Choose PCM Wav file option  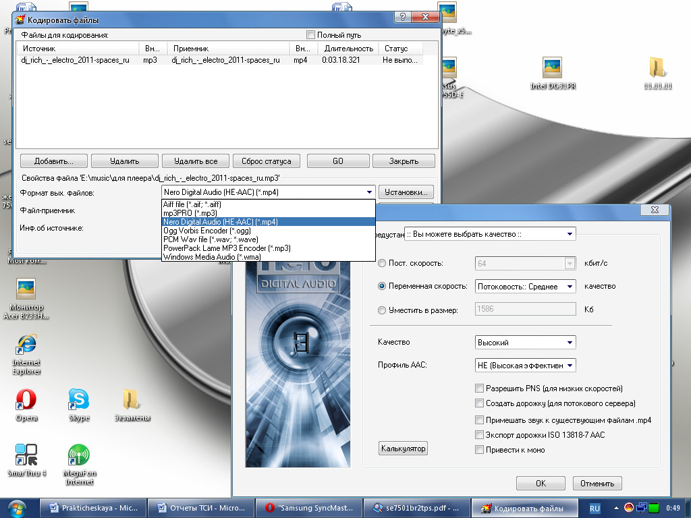point(269,239)
